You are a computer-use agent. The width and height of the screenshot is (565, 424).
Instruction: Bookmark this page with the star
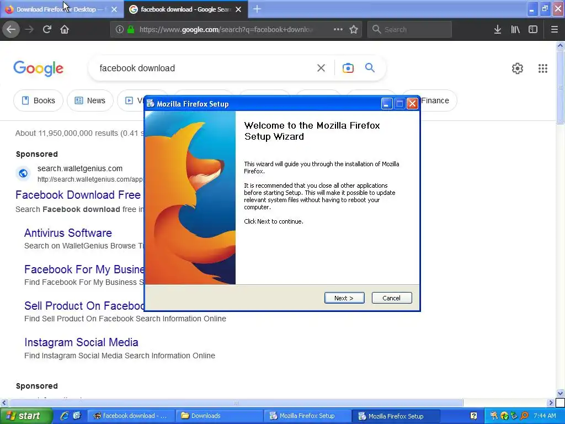pyautogui.click(x=354, y=30)
